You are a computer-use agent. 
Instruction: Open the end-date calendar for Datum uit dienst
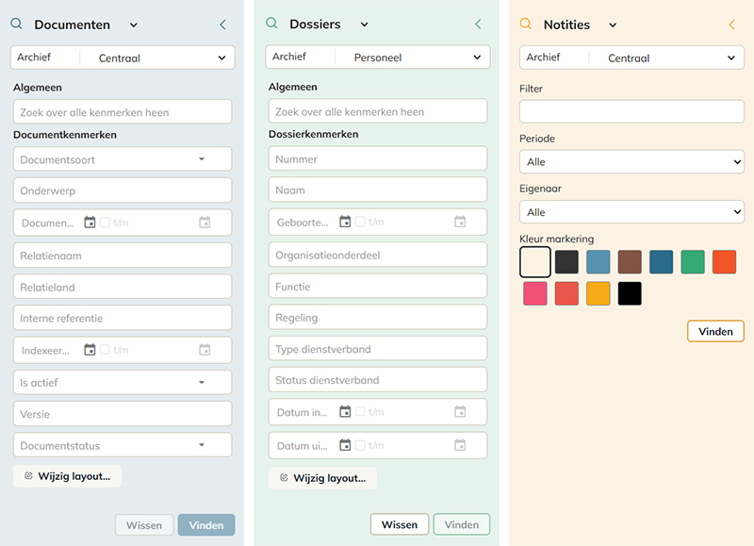pos(460,445)
